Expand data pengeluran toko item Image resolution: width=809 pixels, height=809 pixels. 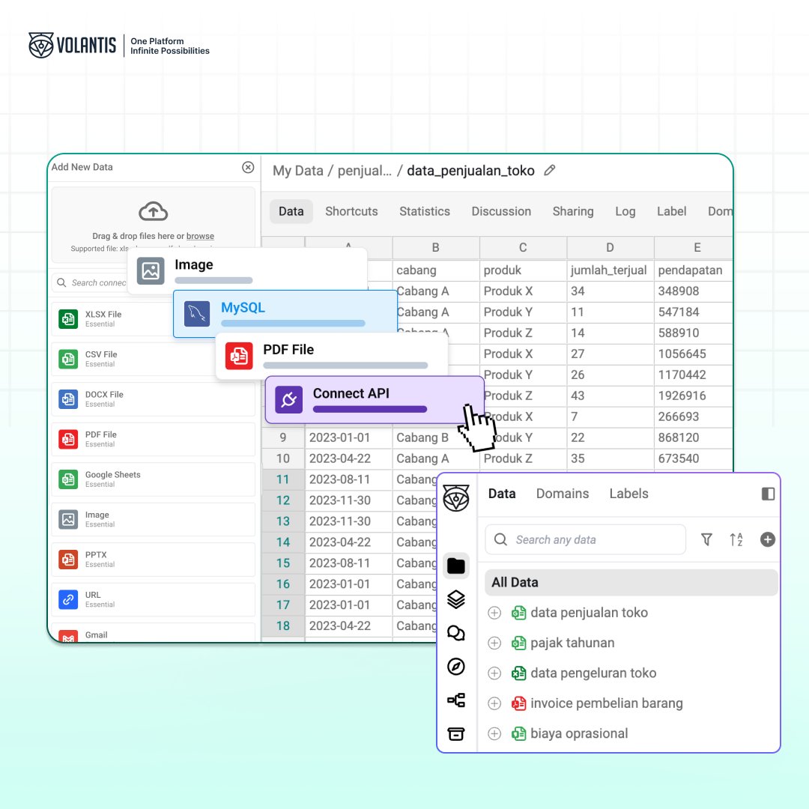coord(494,673)
